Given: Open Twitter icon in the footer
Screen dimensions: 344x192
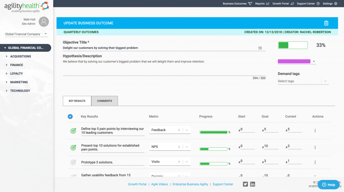Looking at the screenshot, I should (245, 184).
